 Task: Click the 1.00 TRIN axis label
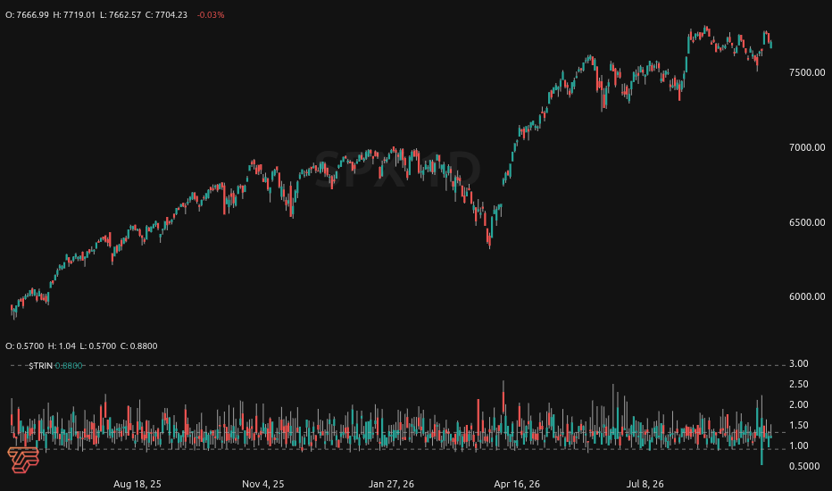point(799,445)
